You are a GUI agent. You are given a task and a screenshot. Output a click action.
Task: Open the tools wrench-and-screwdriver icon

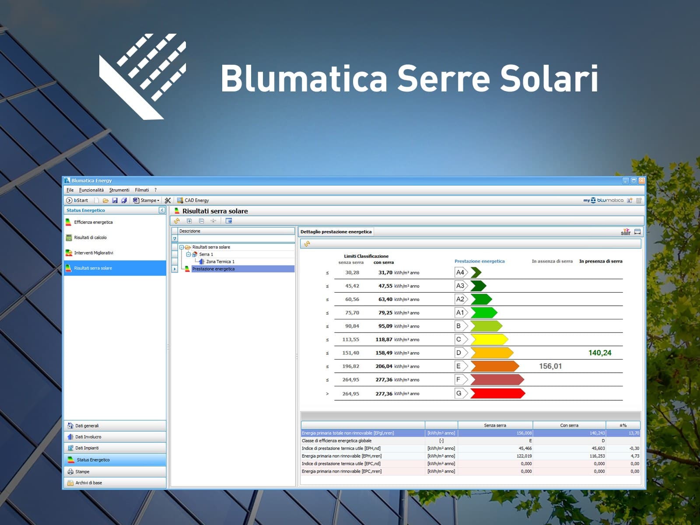pyautogui.click(x=168, y=200)
